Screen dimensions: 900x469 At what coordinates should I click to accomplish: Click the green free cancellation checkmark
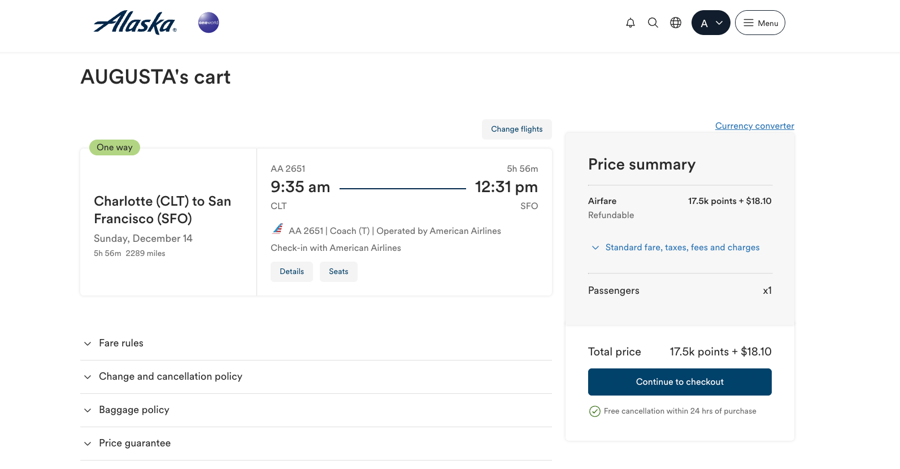coord(595,411)
